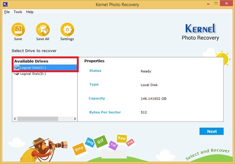Image resolution: width=235 pixels, height=164 pixels.
Task: Open the Tools menu
Action: point(18,12)
